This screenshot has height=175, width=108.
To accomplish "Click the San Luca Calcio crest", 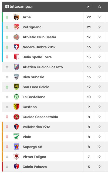I will (16, 87).
